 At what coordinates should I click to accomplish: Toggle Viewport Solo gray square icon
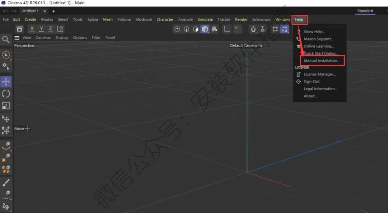coord(237,29)
